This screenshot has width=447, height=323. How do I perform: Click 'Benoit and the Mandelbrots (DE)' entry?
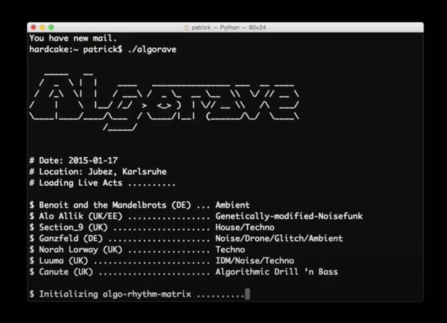(x=115, y=205)
